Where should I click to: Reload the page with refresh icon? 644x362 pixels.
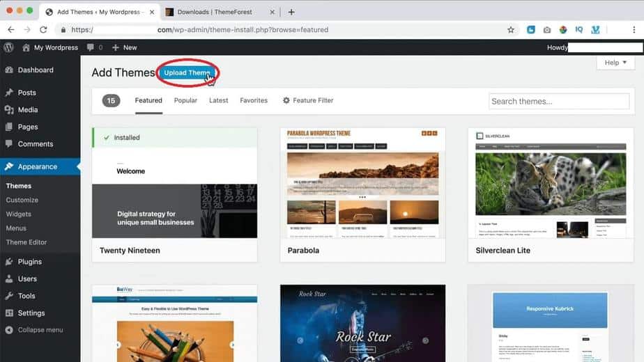coord(43,29)
